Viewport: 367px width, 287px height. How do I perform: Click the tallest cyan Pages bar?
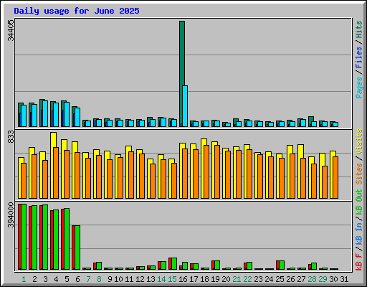[x=185, y=106]
